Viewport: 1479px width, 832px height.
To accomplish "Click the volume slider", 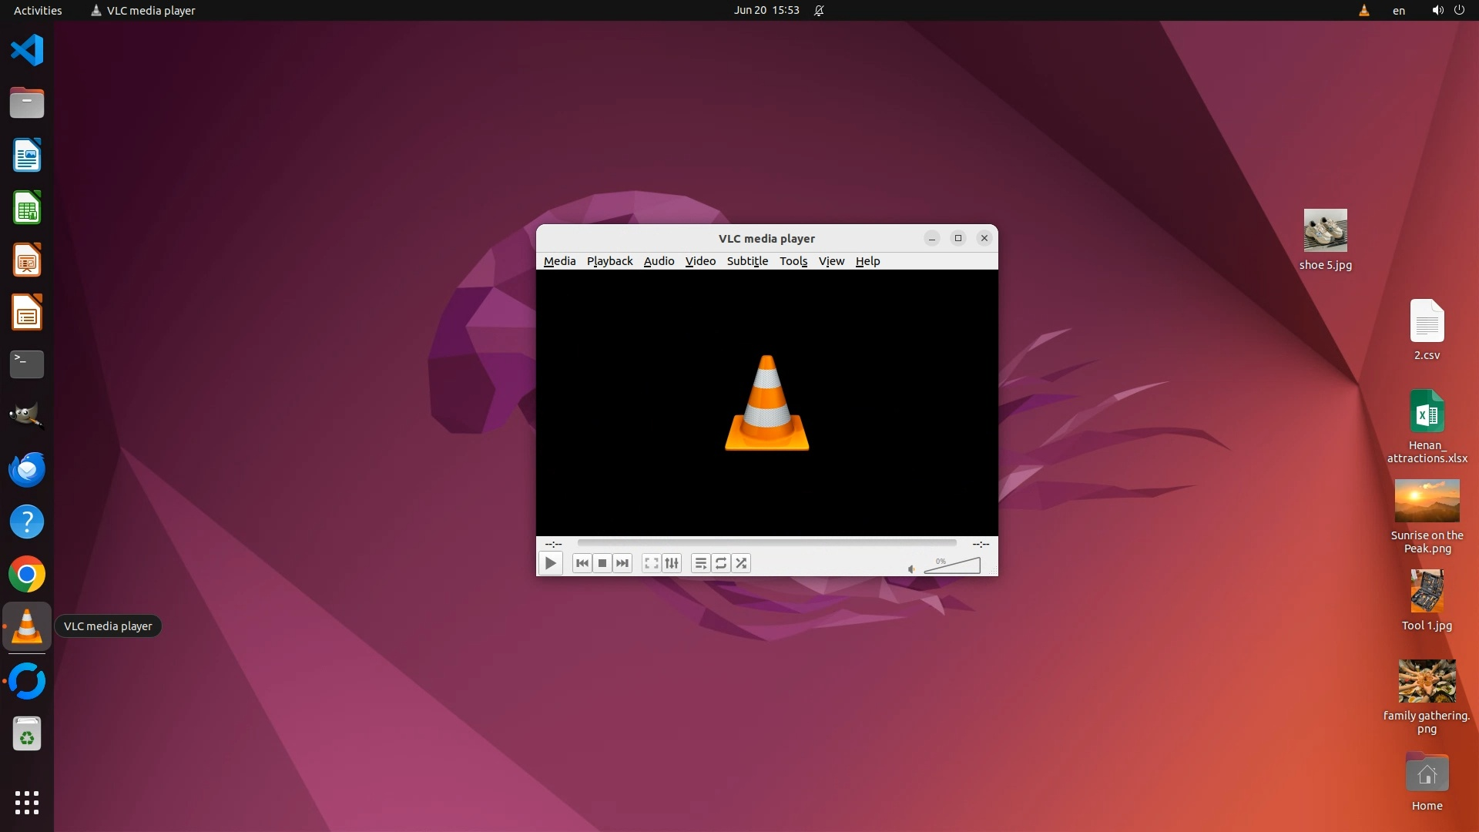I will (954, 567).
